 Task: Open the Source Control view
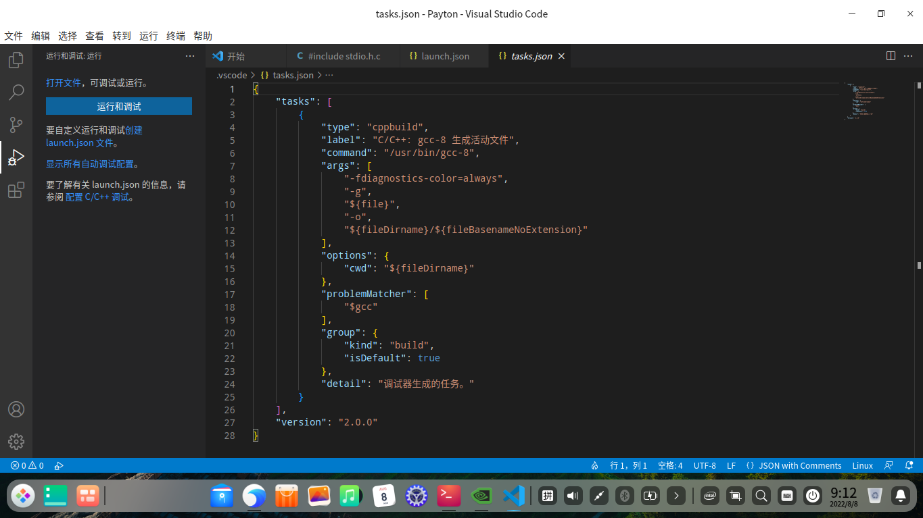[x=16, y=125]
